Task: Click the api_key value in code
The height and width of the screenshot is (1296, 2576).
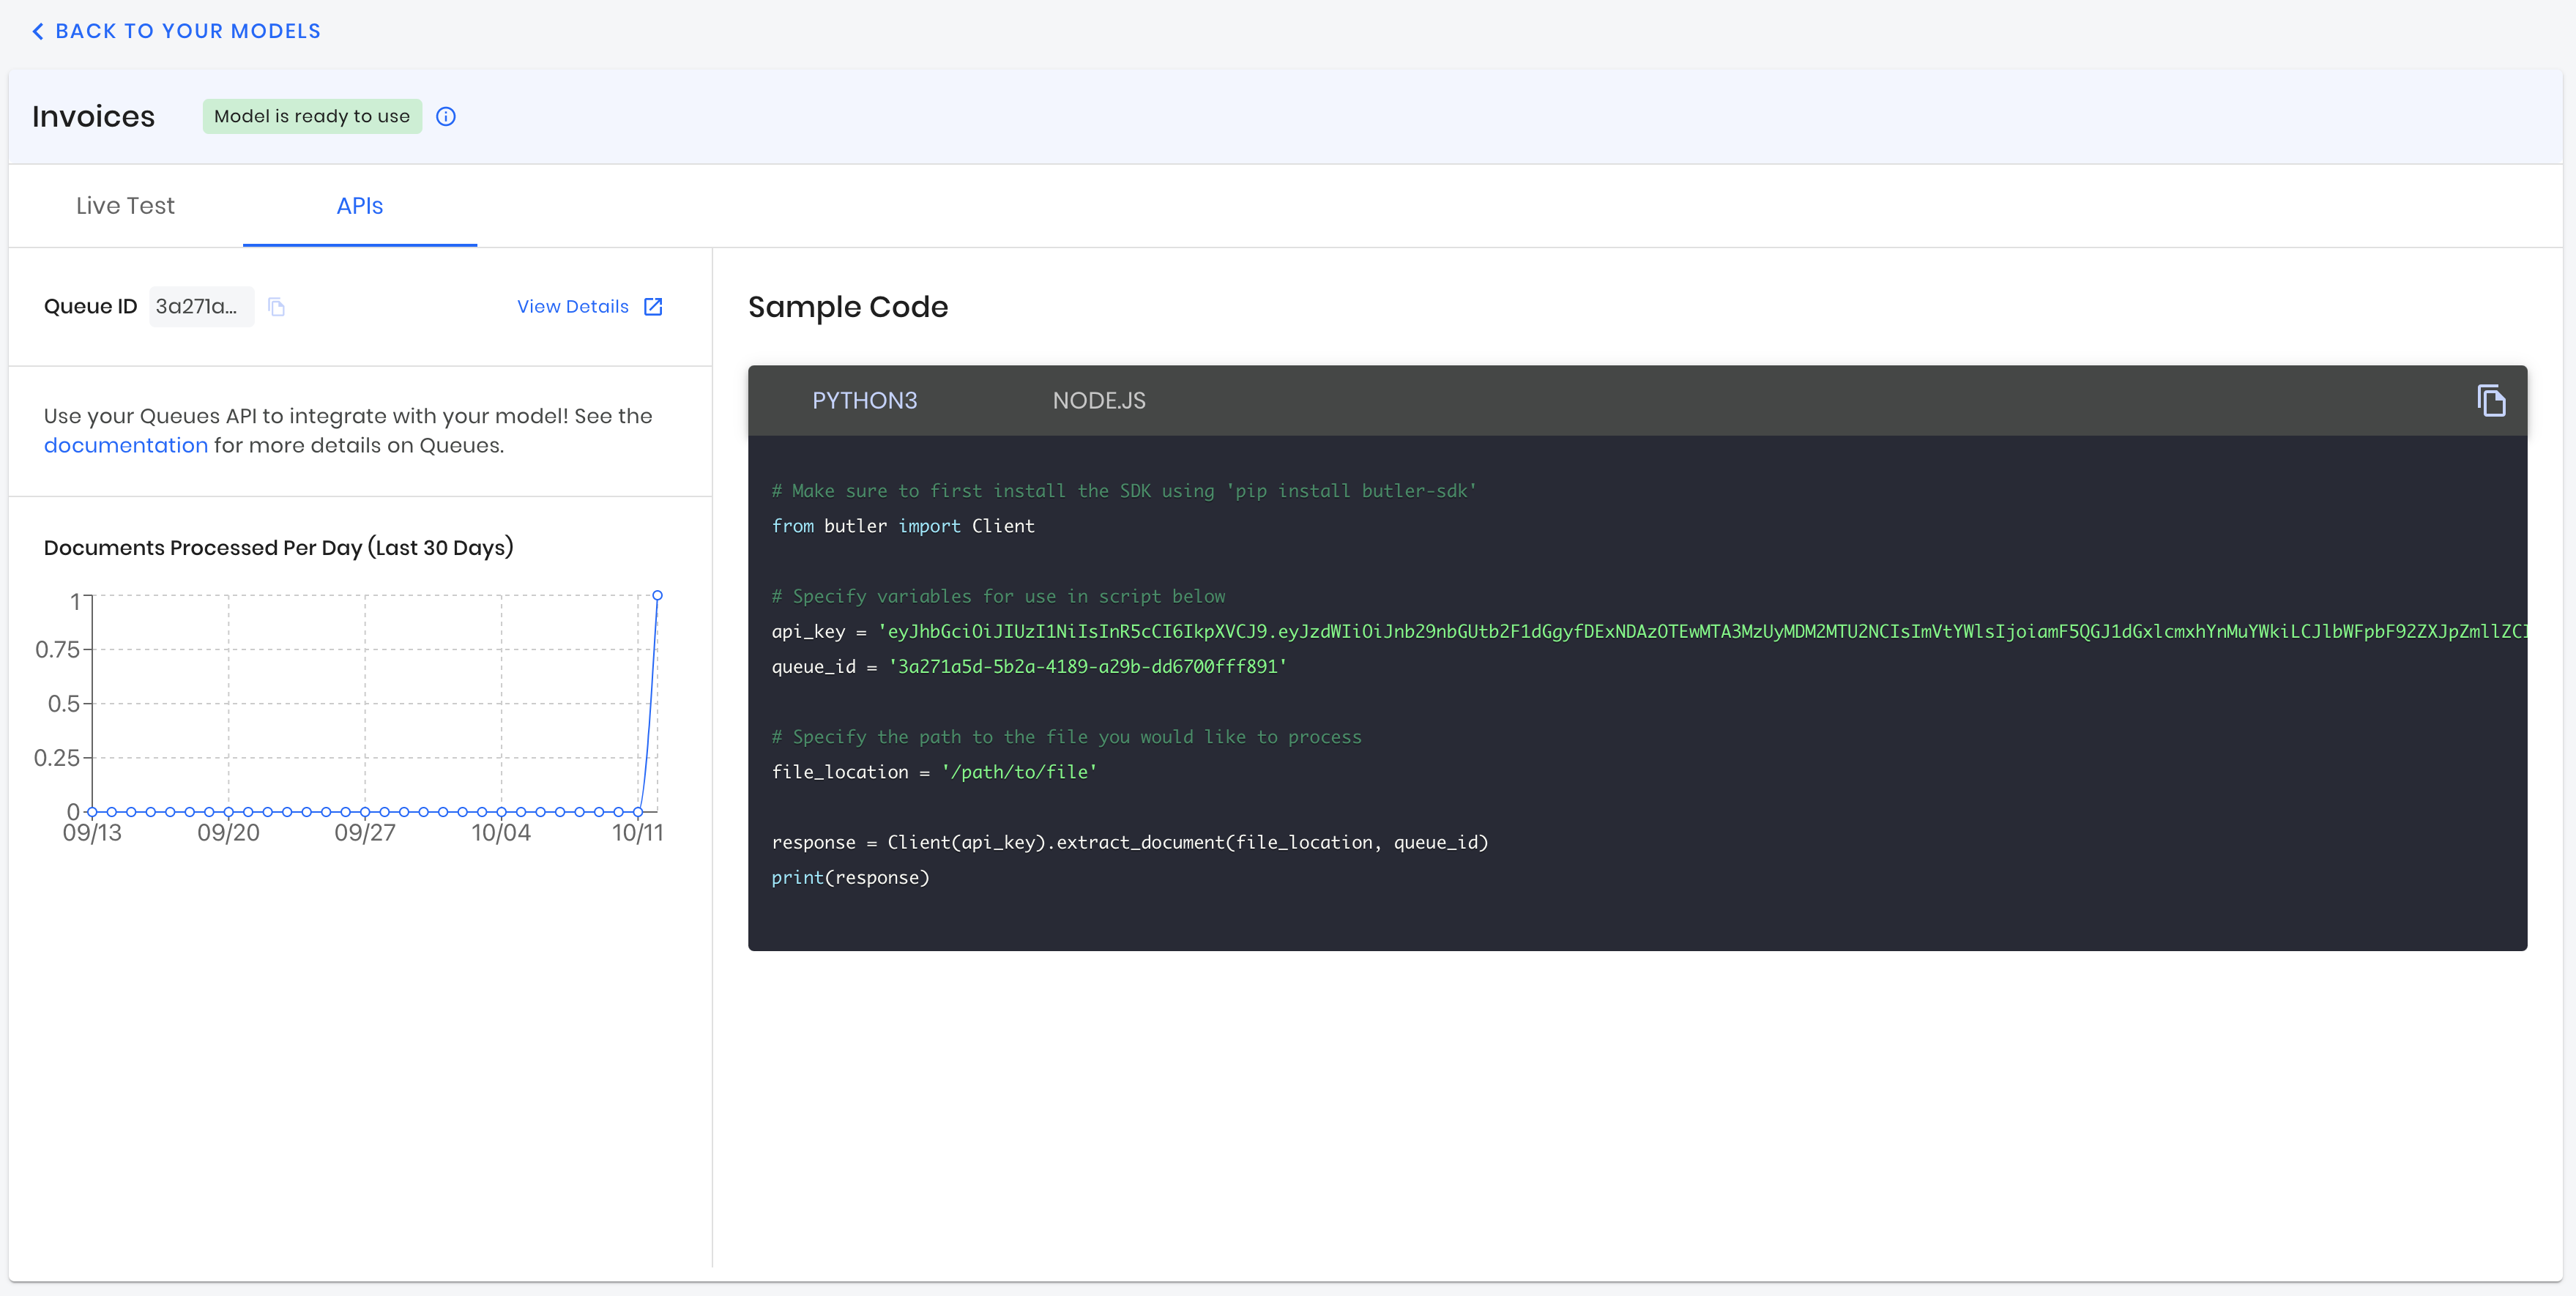Action: [1700, 631]
